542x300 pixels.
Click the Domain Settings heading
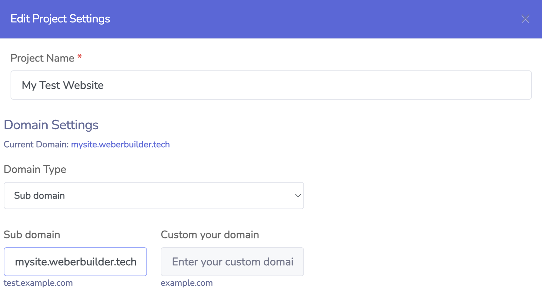click(51, 125)
